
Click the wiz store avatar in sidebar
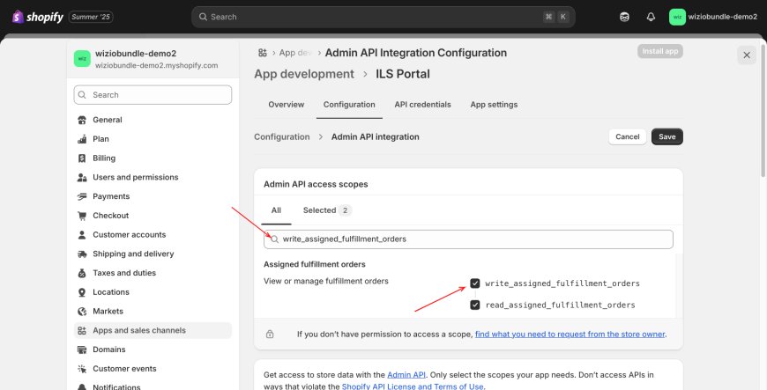(82, 59)
